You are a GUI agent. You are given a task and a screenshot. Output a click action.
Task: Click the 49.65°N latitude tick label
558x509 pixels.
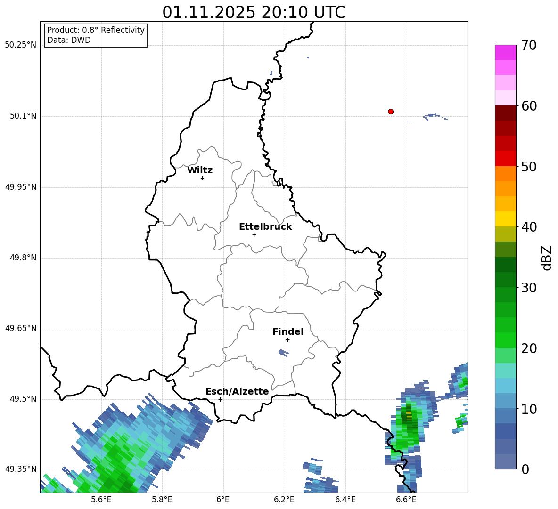[21, 328]
